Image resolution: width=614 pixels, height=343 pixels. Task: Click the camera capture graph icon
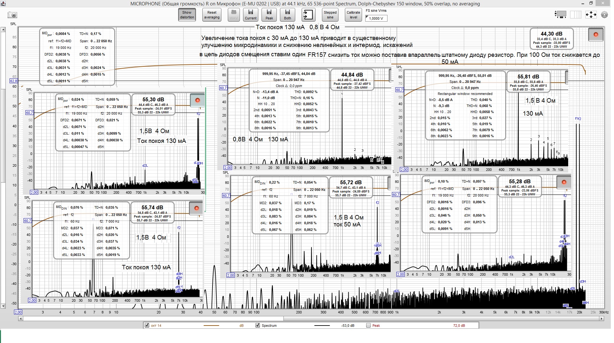coord(12,15)
